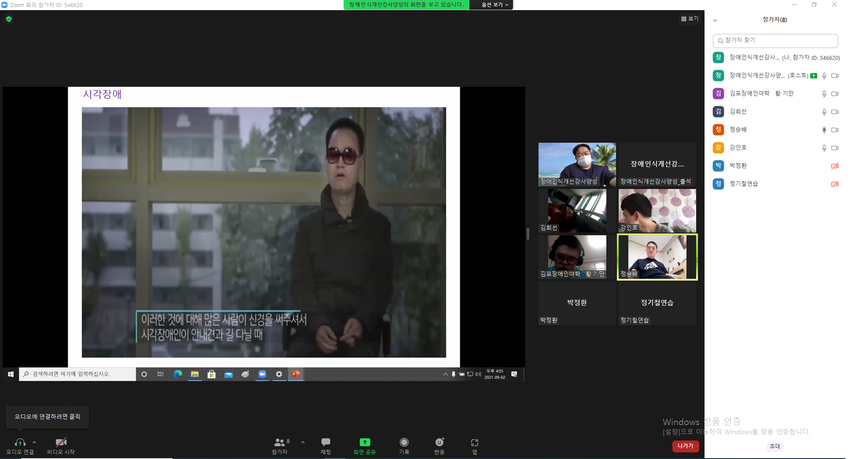Select the 강인호 video thumbnail
Viewport: 856px width, 459px height.
[657, 211]
